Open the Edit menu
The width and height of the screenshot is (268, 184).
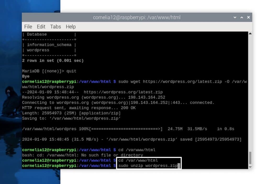41,27
